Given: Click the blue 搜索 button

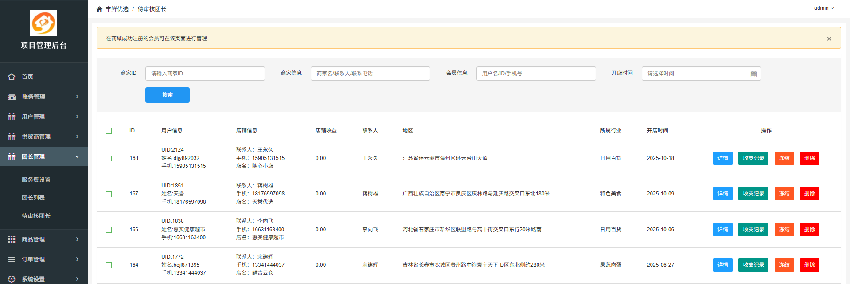Looking at the screenshot, I should pyautogui.click(x=168, y=95).
